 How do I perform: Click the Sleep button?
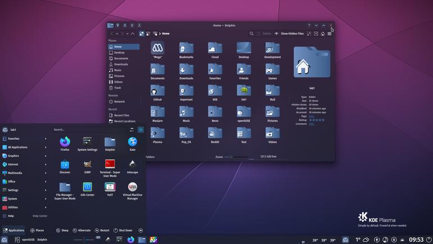[x=62, y=230]
